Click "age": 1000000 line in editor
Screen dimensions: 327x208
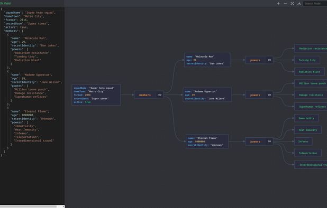point(23,115)
